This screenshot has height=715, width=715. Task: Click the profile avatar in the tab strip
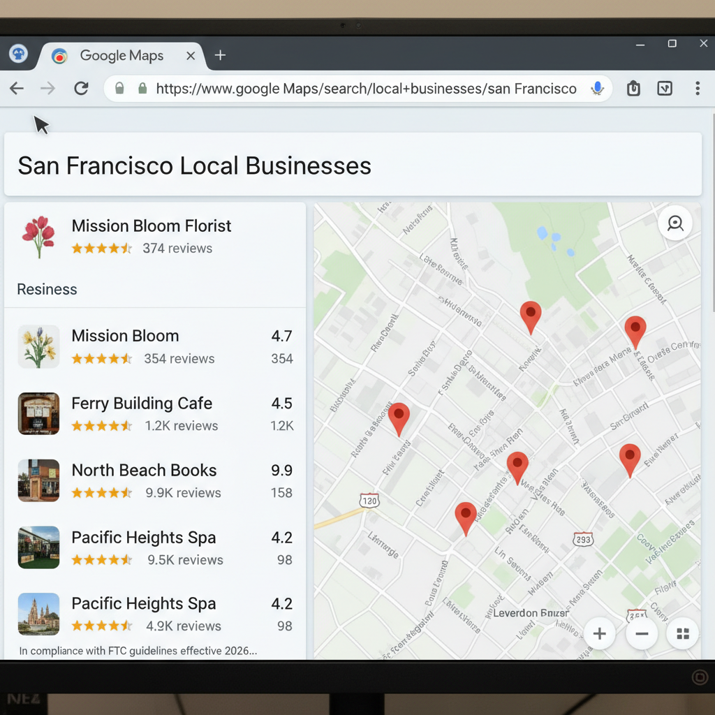(18, 54)
